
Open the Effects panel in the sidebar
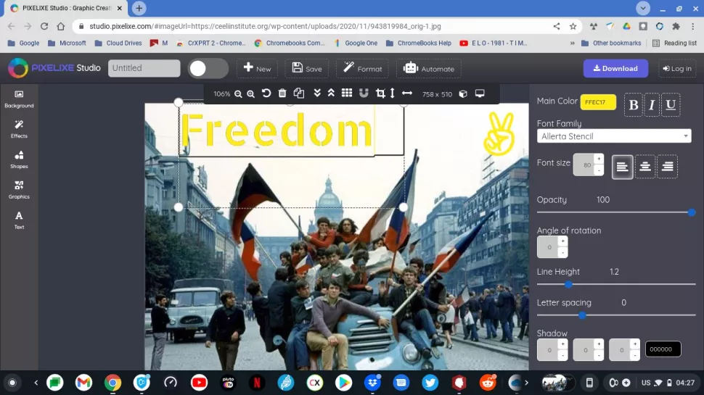pos(19,129)
